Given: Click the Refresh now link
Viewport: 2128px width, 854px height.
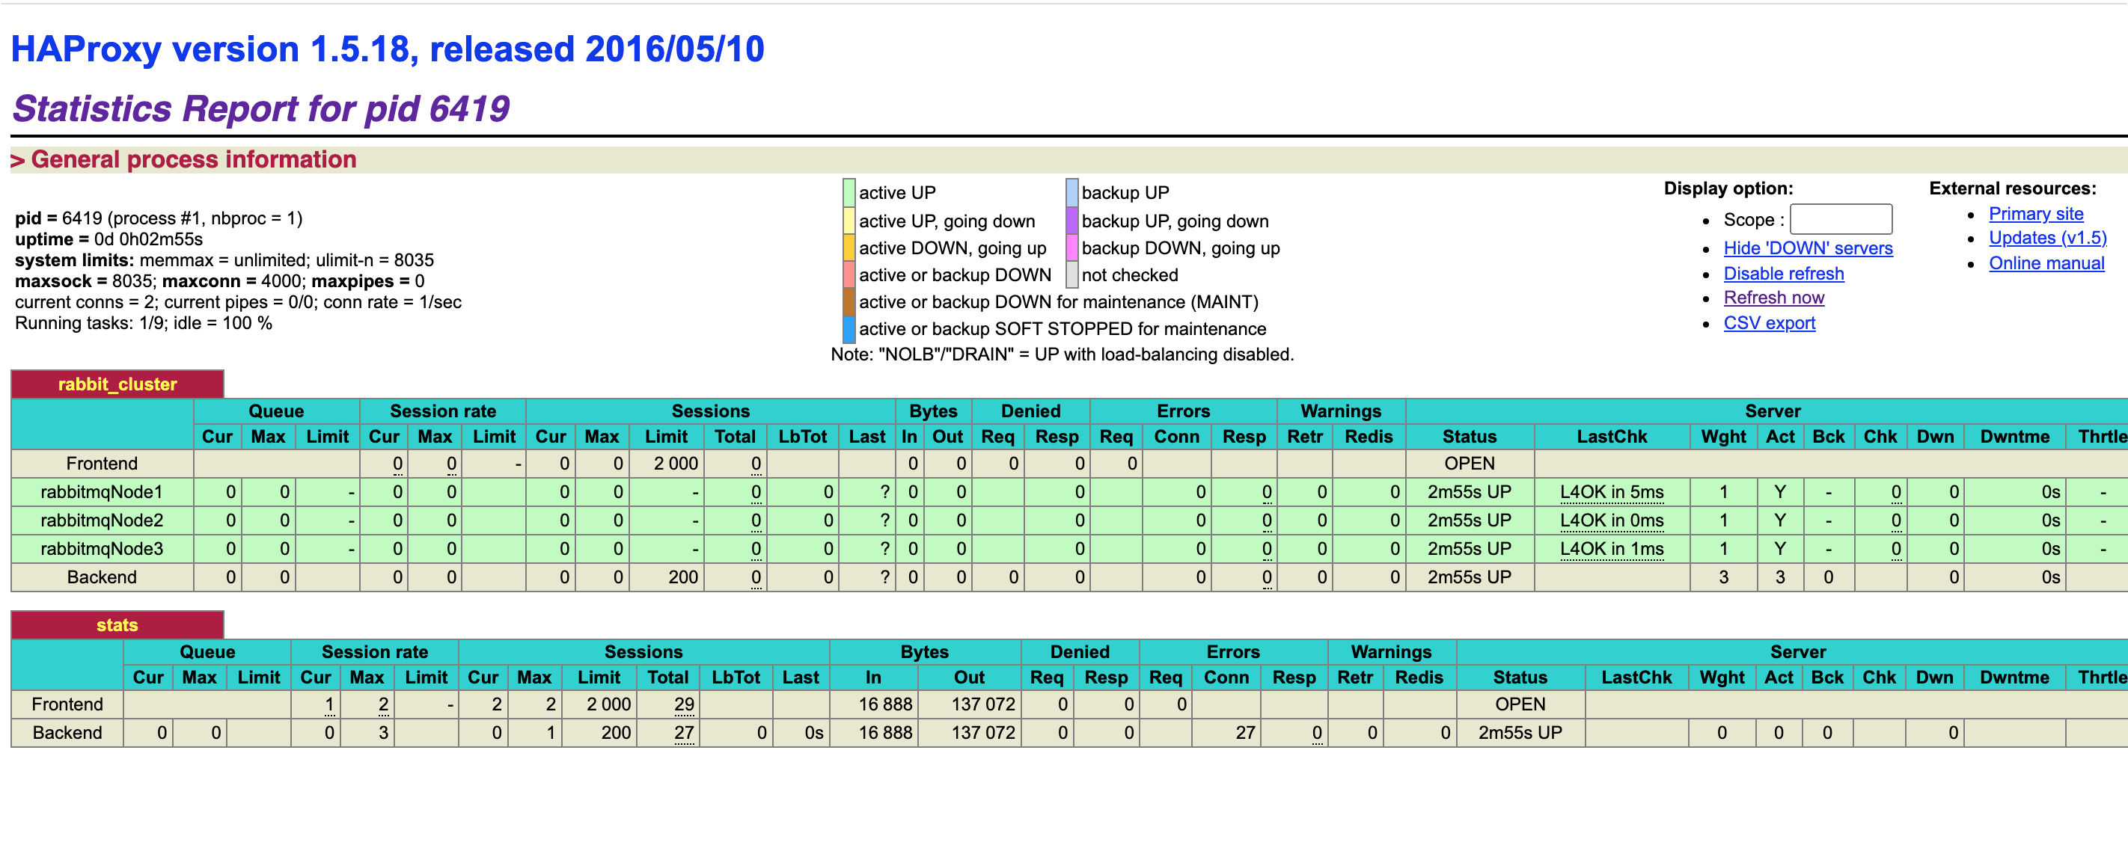Looking at the screenshot, I should 1773,298.
